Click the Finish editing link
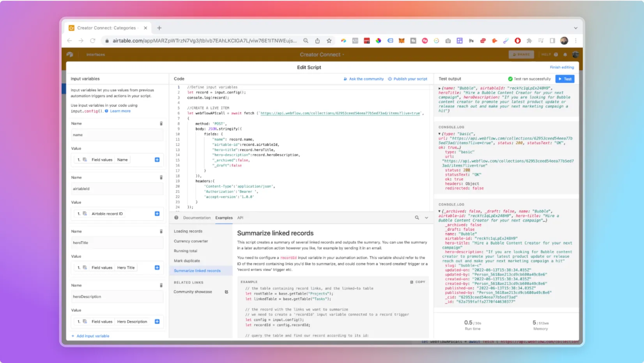The height and width of the screenshot is (363, 644). click(x=562, y=67)
